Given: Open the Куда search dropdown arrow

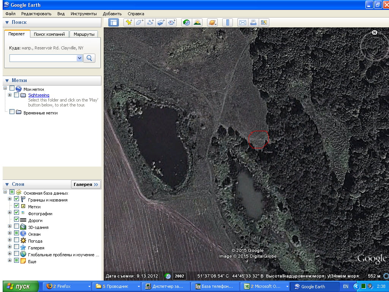Looking at the screenshot, I should click(x=79, y=58).
